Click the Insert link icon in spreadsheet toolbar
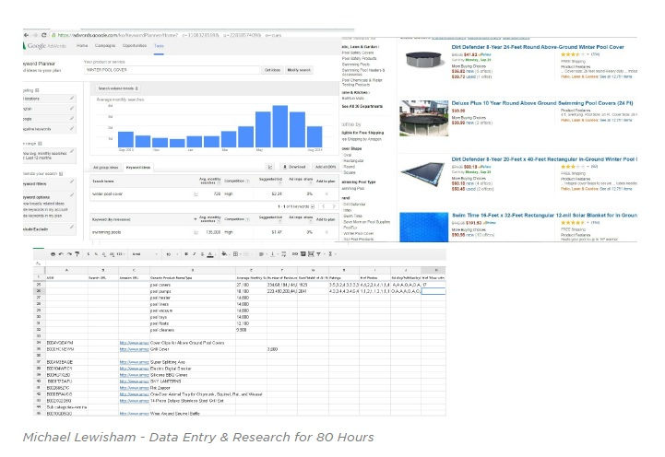Viewport: 665px width, 457px height. 295,254
